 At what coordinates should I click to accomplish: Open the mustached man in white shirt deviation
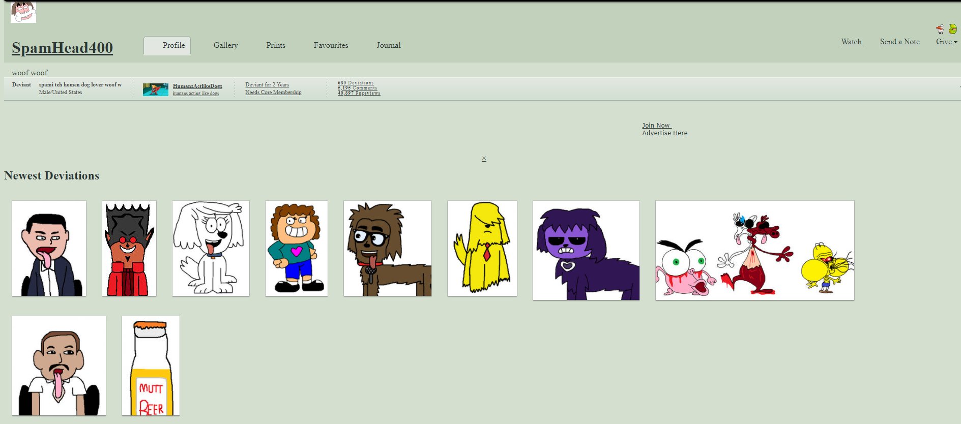(59, 366)
